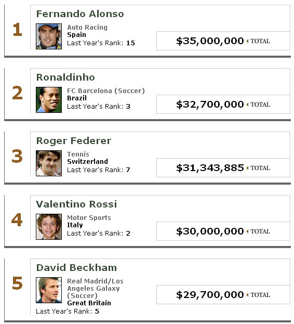
Task: Click the FC Barcelona (Soccer) label
Action: (106, 90)
